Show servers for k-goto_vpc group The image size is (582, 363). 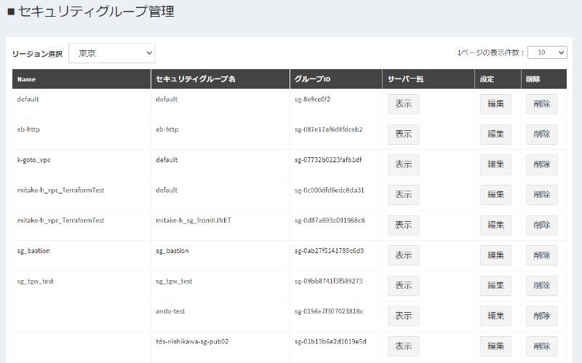(x=403, y=164)
